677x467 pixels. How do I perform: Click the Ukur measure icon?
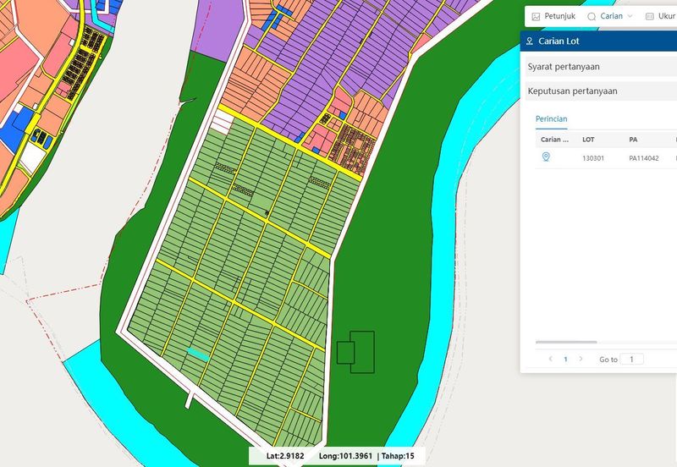coord(650,16)
